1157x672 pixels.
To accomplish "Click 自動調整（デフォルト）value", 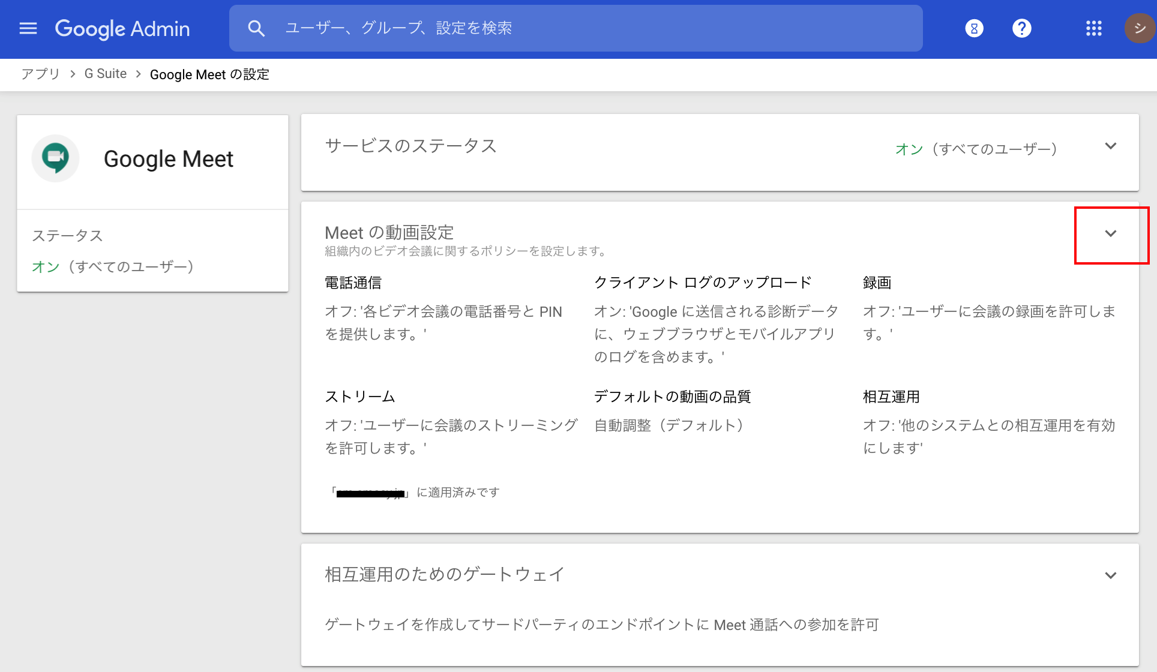I will pos(669,425).
